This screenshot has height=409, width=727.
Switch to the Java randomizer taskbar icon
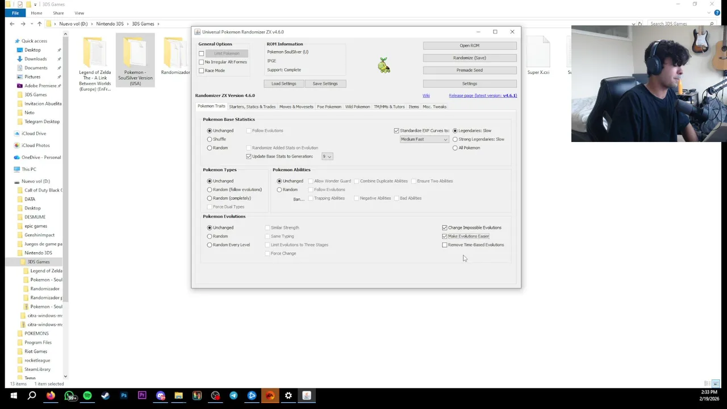307,395
